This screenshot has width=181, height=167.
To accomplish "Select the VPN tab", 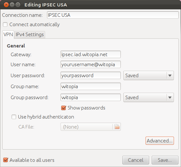I will (x=8, y=35).
